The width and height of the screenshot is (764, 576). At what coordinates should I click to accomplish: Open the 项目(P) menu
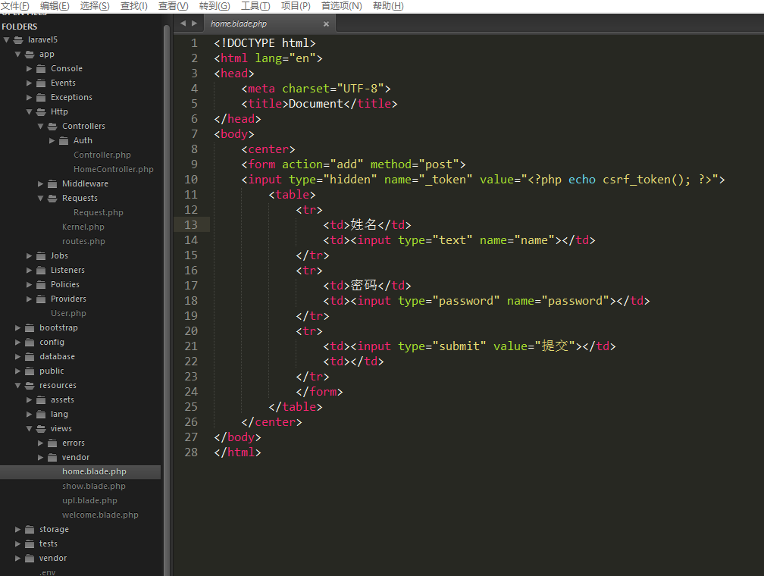pyautogui.click(x=296, y=6)
